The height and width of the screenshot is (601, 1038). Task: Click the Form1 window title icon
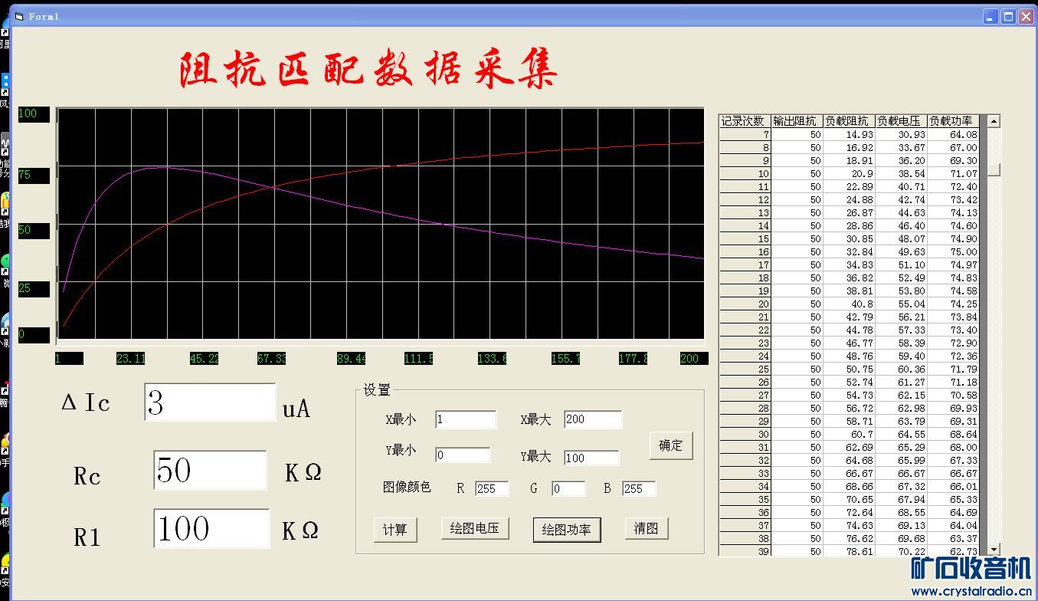(19, 16)
